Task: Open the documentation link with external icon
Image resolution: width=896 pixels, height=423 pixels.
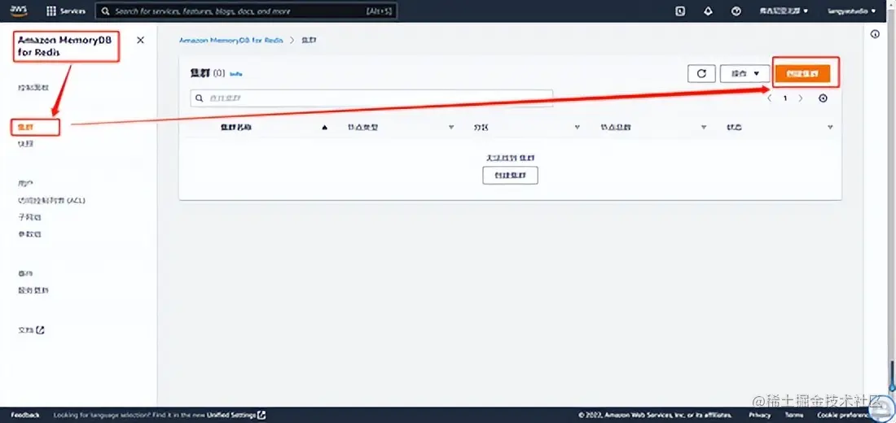Action: point(32,330)
